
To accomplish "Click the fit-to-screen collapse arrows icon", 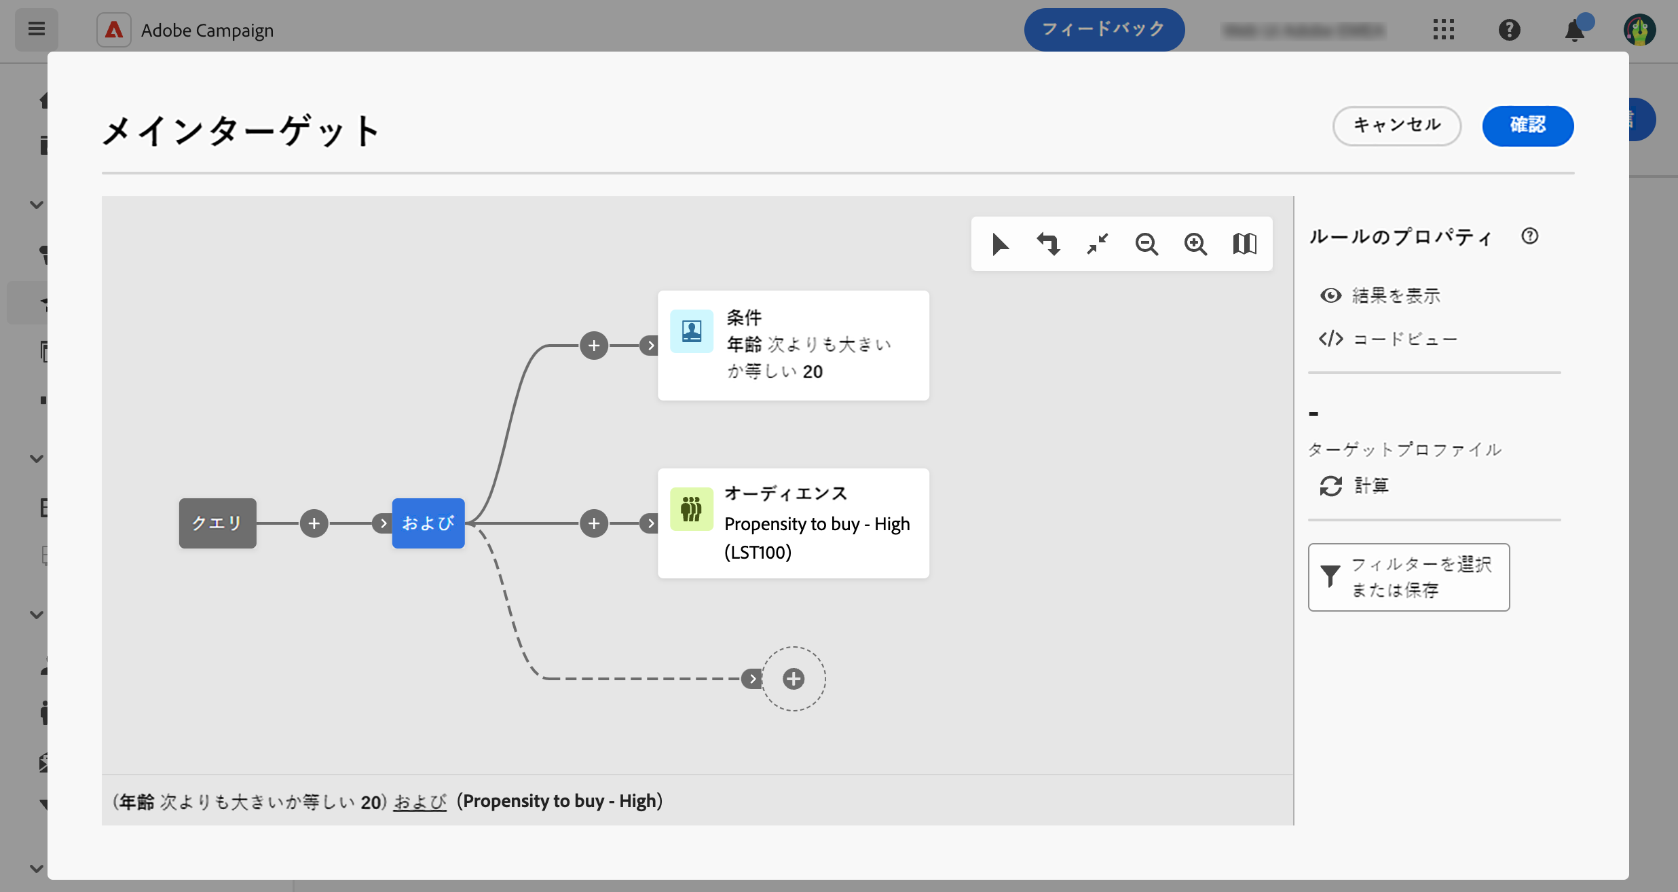I will (x=1098, y=244).
